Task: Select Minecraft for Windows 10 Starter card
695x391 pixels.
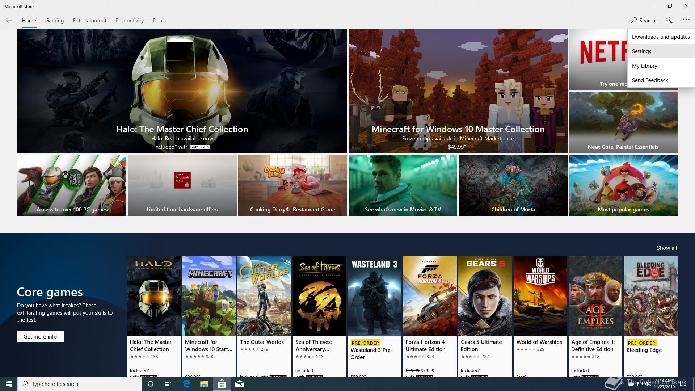Action: tap(209, 316)
